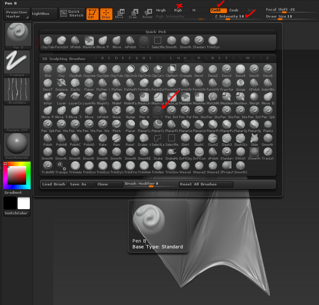Select the Planar brush
This screenshot has height=305, width=319.
pos(130,126)
